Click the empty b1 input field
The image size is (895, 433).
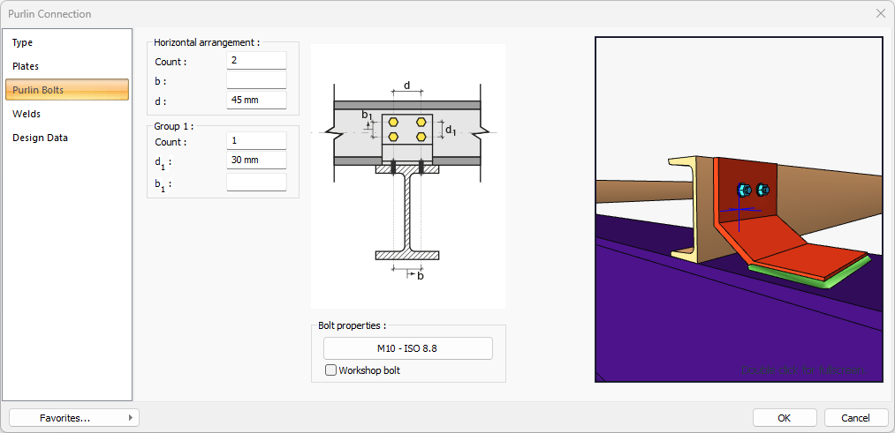[x=256, y=183]
